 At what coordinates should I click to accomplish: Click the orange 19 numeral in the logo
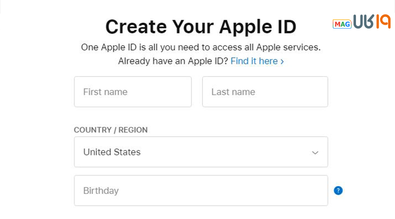(382, 22)
